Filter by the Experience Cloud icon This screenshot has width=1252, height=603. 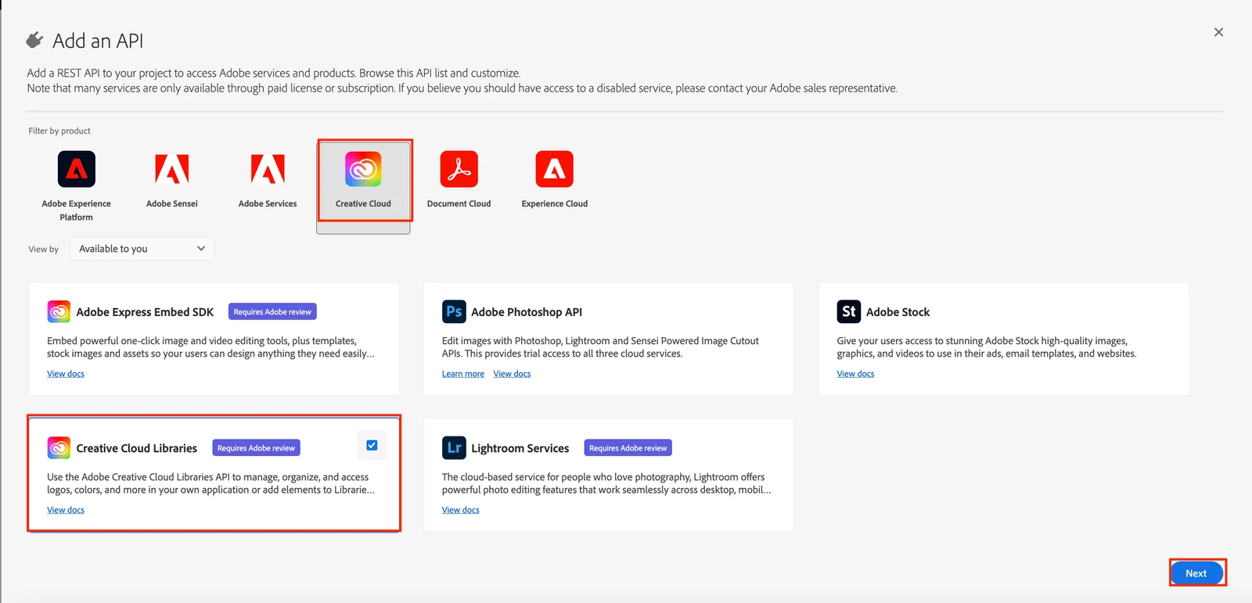click(555, 169)
